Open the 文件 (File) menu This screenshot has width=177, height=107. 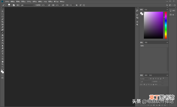click(7, 2)
